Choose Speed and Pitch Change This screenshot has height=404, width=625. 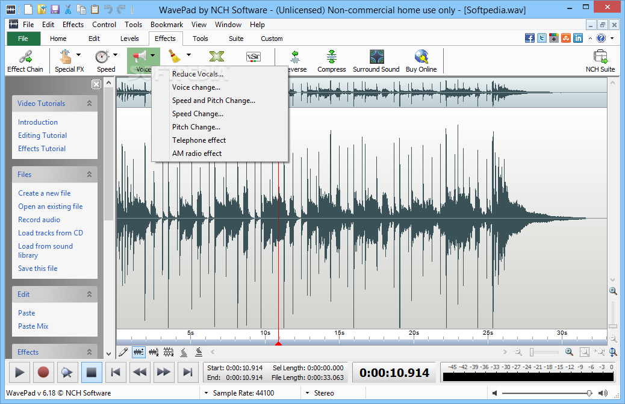(220, 101)
